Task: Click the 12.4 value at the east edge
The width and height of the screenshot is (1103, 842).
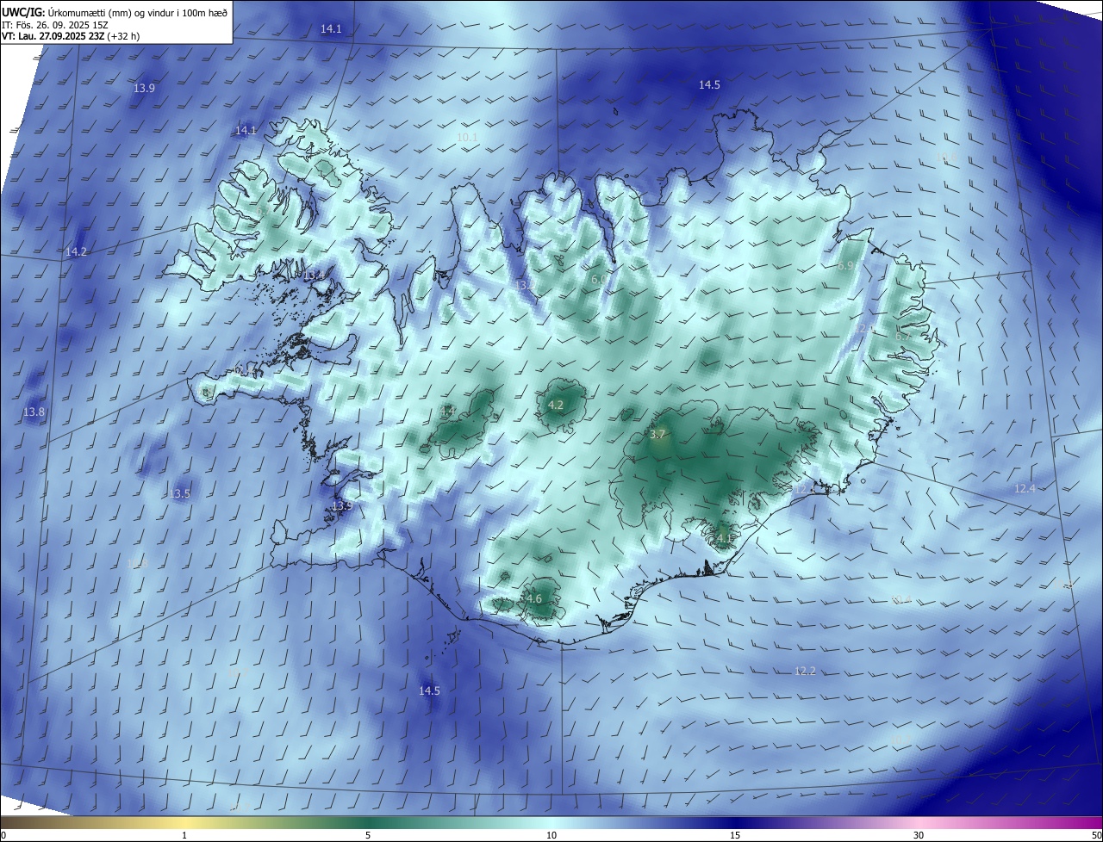Action: point(1025,489)
